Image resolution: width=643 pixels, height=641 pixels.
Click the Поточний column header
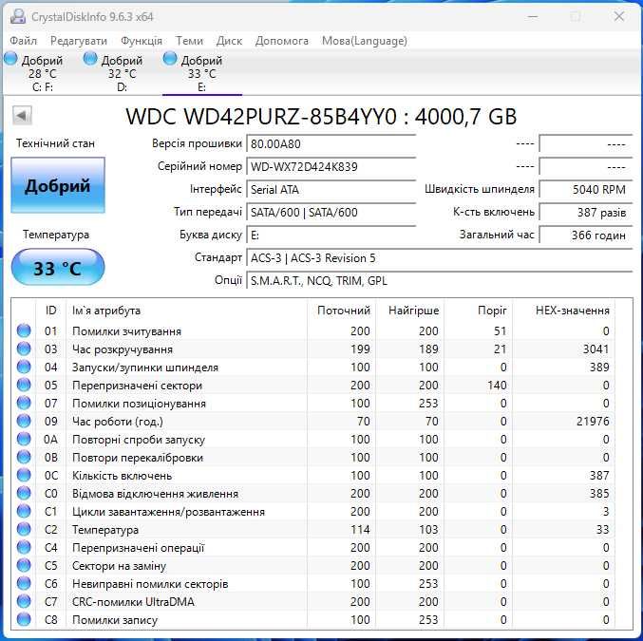(x=341, y=310)
